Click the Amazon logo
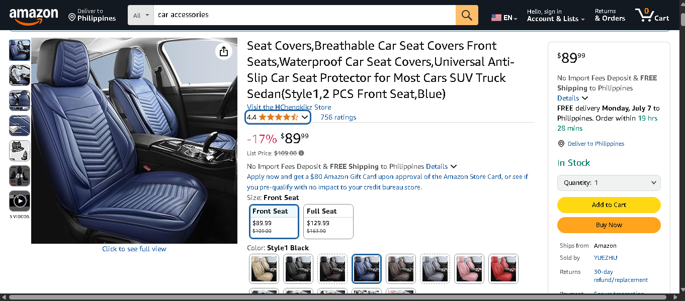The image size is (685, 301). [33, 15]
